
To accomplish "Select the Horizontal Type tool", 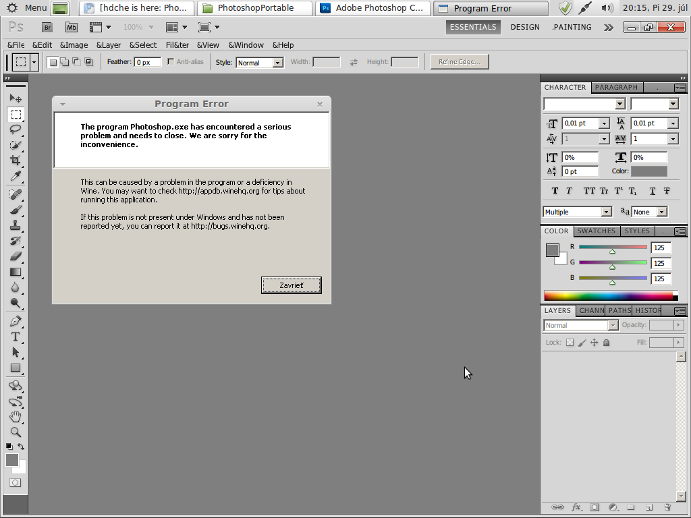I will [x=16, y=337].
